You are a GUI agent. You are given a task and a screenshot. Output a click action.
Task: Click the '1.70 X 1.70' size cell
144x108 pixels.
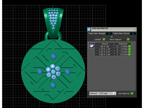click(104, 49)
